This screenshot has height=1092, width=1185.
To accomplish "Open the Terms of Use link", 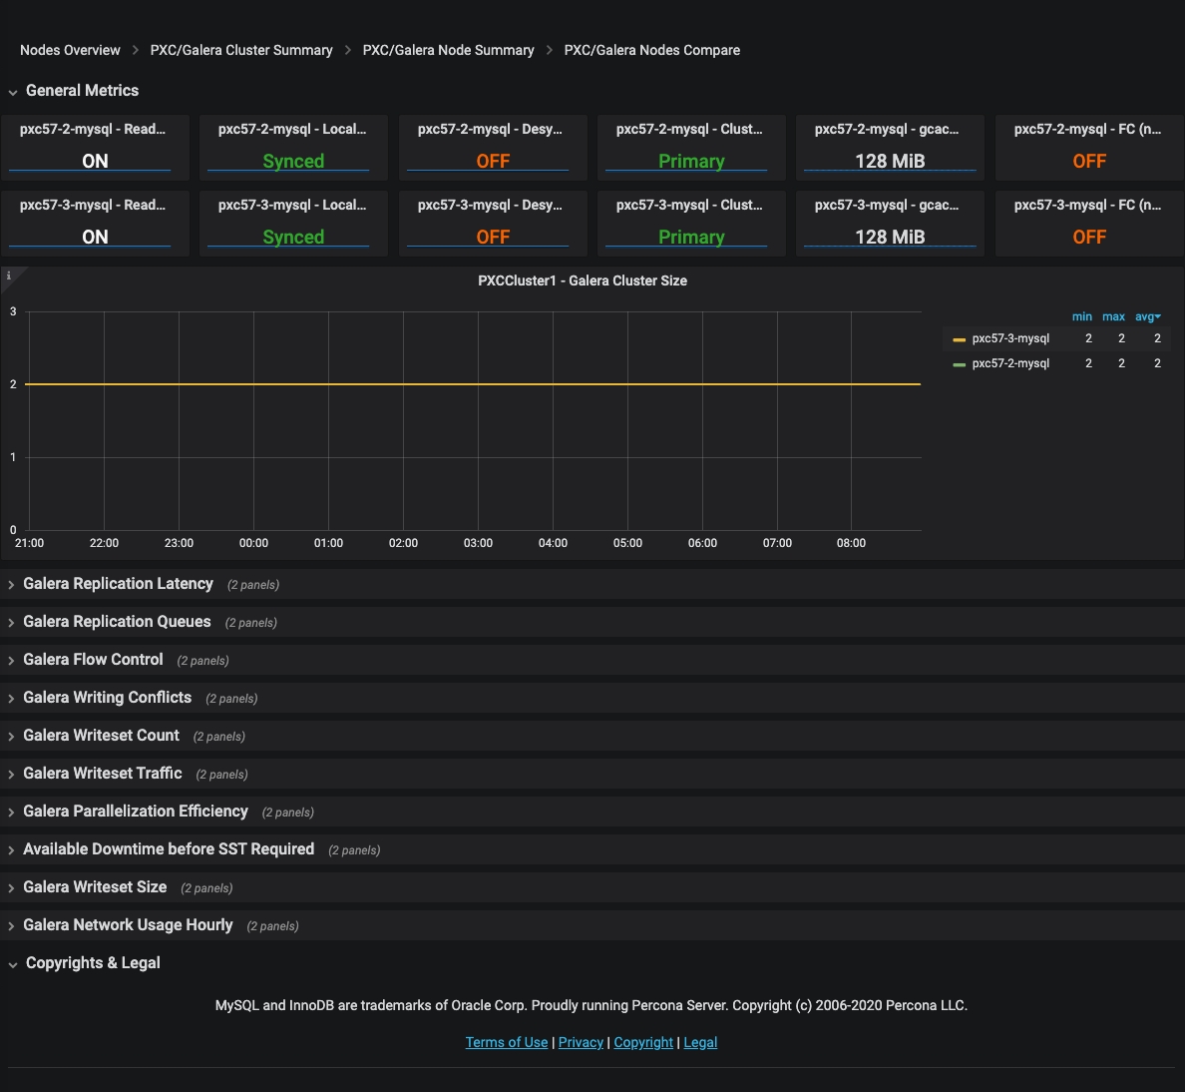I will coord(507,1042).
